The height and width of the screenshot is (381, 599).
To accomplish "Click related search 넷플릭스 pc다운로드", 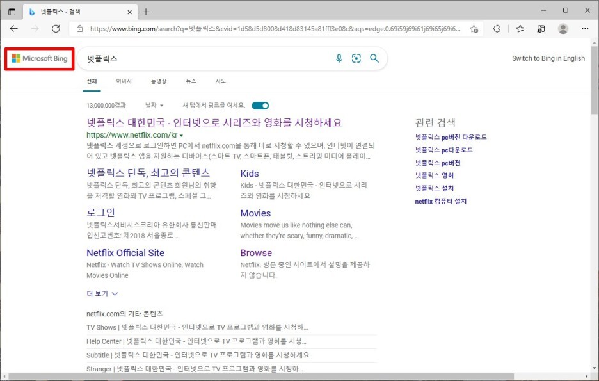I will tap(444, 150).
